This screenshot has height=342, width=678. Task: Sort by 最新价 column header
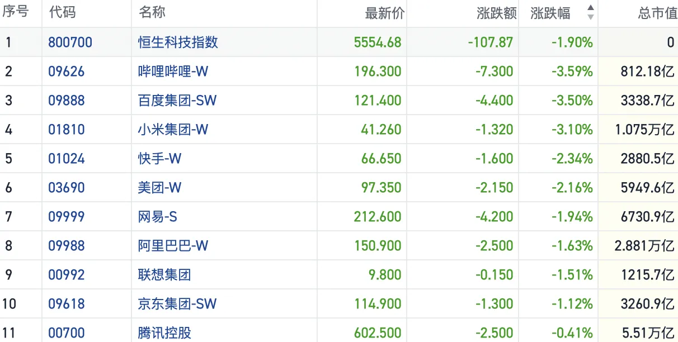(384, 13)
